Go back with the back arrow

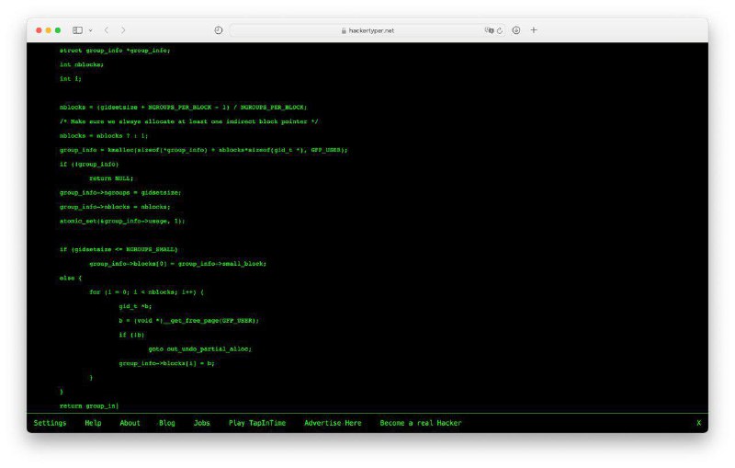pos(106,30)
